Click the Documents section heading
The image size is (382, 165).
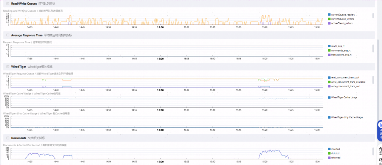[18, 138]
